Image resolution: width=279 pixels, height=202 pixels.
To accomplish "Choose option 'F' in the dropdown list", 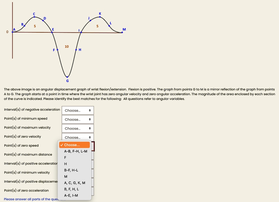I will [x=74, y=157].
